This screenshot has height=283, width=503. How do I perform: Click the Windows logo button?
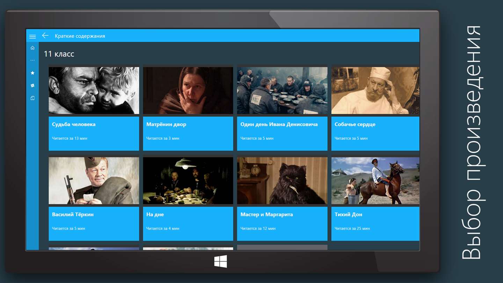(221, 261)
